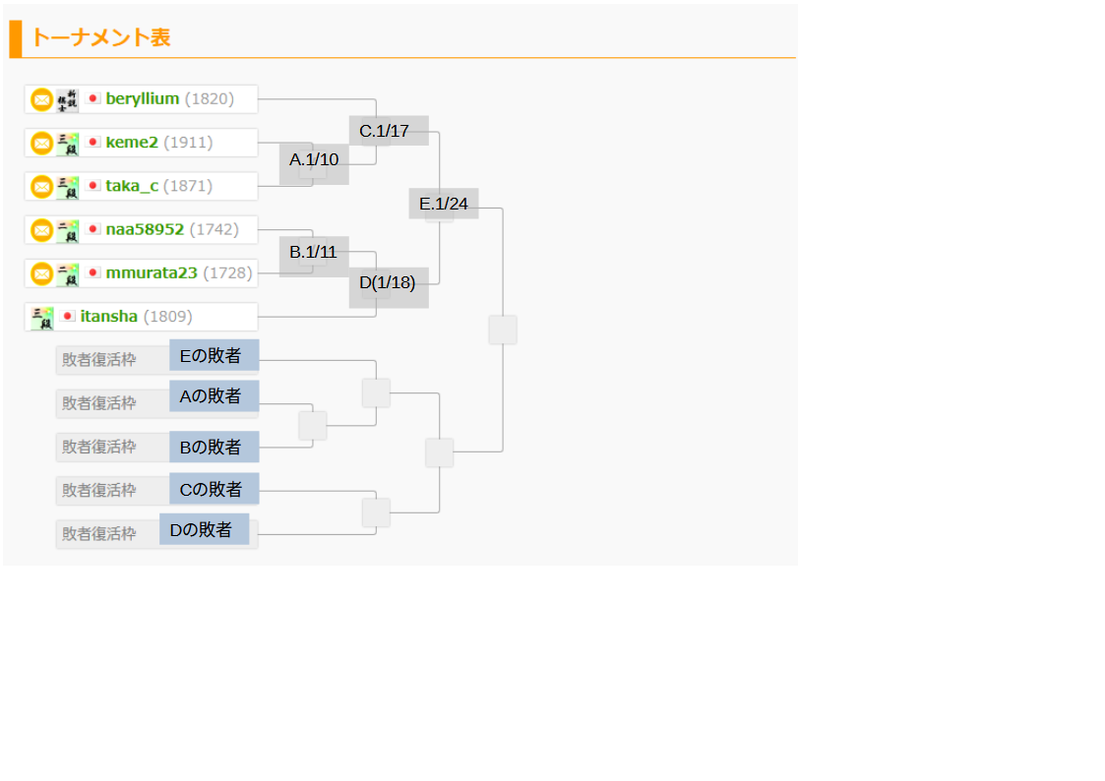
Task: Click the mail icon beside beryllium
Action: pyautogui.click(x=41, y=99)
